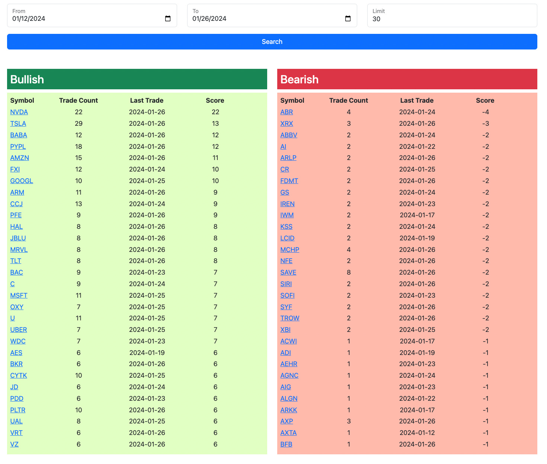547x464 pixels.
Task: Click Bearish table Last Trade column header
Action: click(x=417, y=100)
